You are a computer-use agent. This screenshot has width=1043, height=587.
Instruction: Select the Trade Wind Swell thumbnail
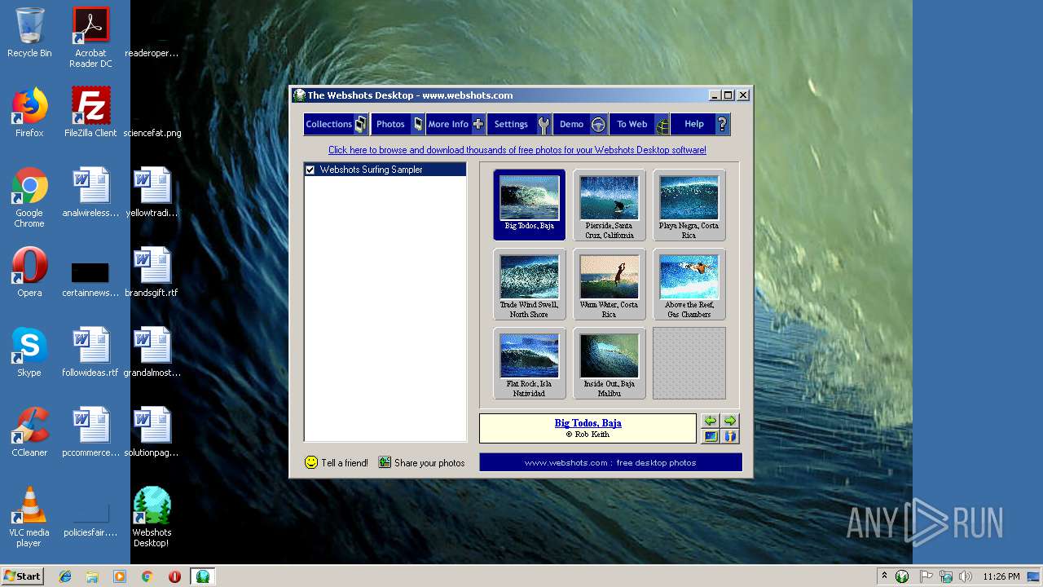coord(529,284)
